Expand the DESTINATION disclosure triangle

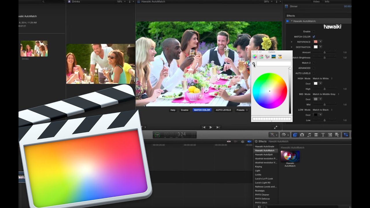(x=292, y=47)
